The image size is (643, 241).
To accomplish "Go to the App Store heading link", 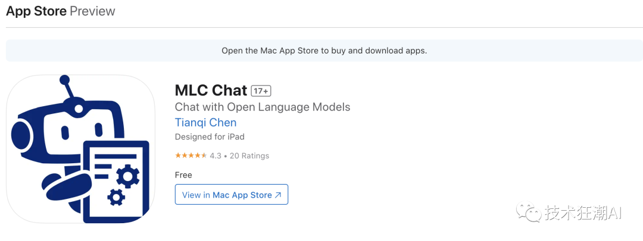I will click(36, 11).
